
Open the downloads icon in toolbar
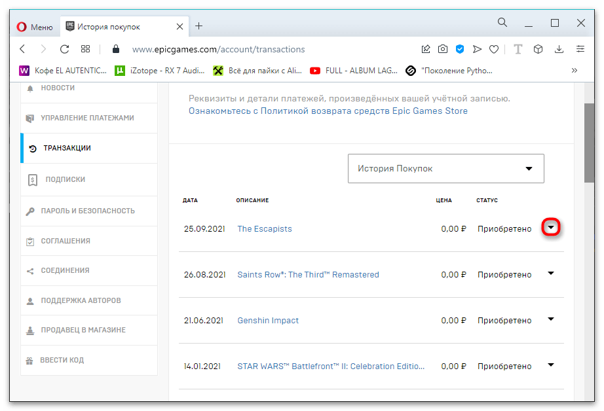point(559,49)
